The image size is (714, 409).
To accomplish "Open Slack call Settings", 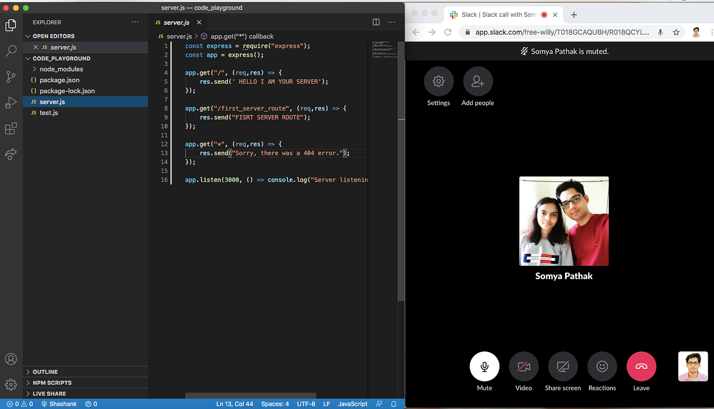I will [438, 81].
